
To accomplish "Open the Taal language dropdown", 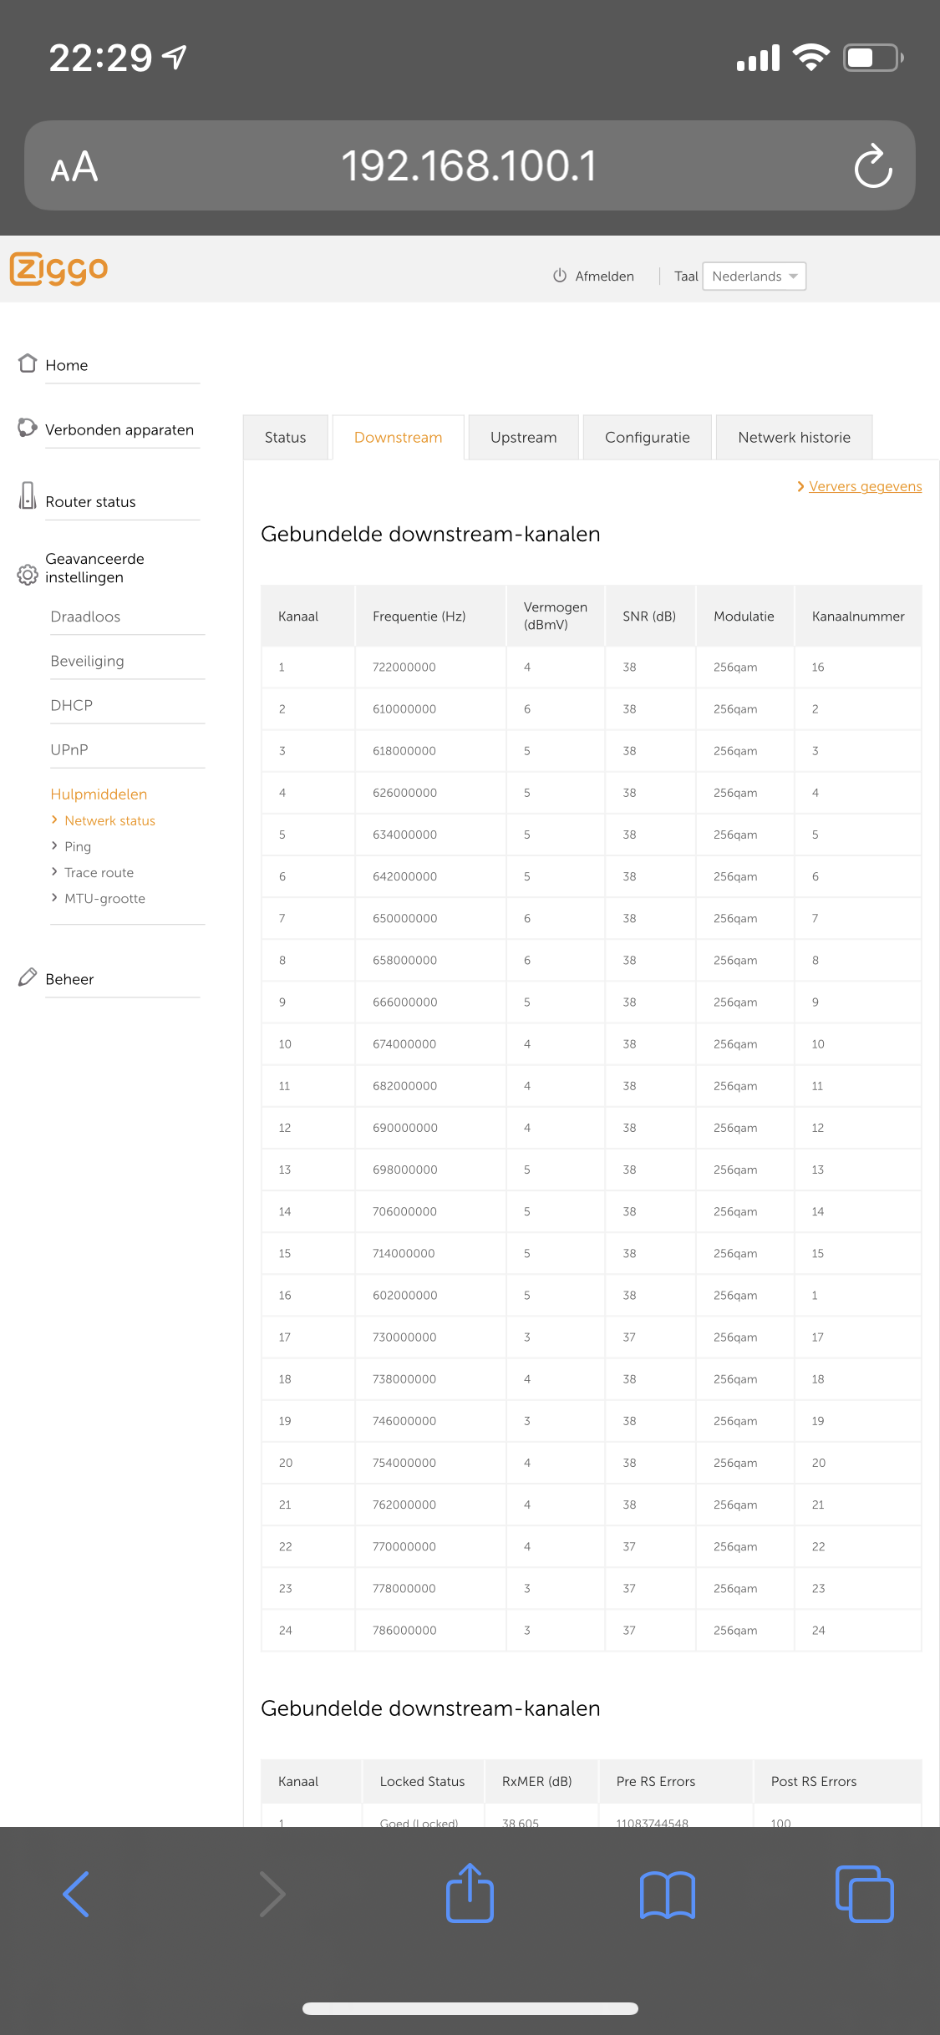I will click(x=754, y=277).
